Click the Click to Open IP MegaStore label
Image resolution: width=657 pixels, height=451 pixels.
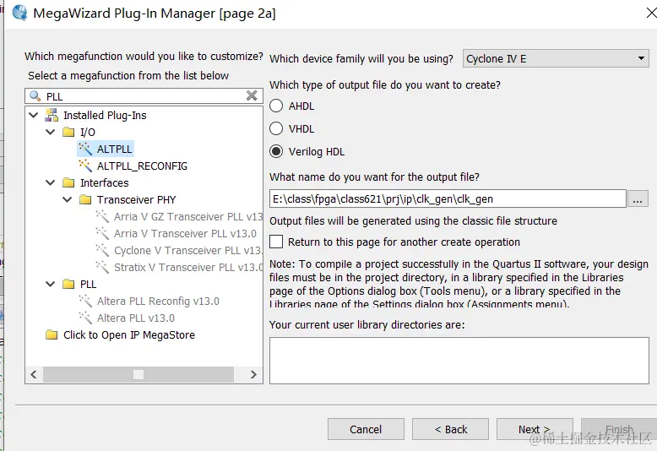pos(129,335)
